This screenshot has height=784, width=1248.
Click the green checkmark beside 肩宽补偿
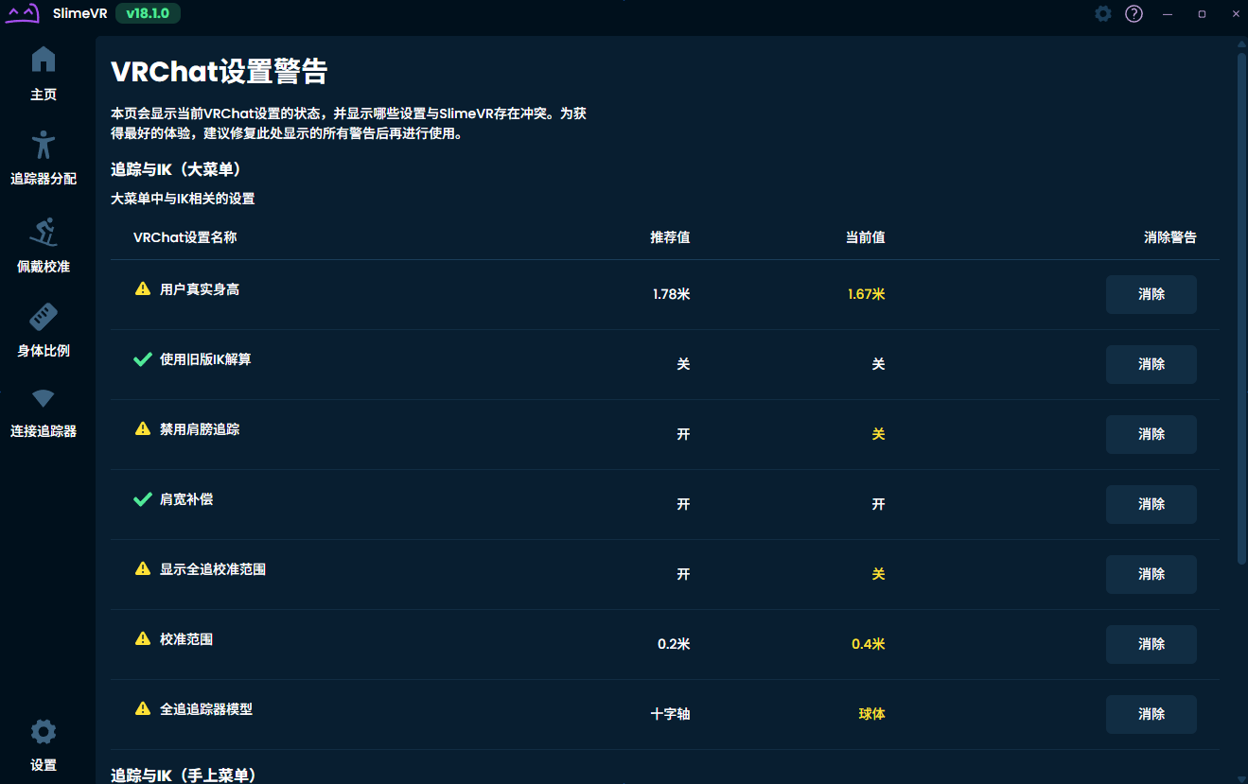click(x=143, y=498)
